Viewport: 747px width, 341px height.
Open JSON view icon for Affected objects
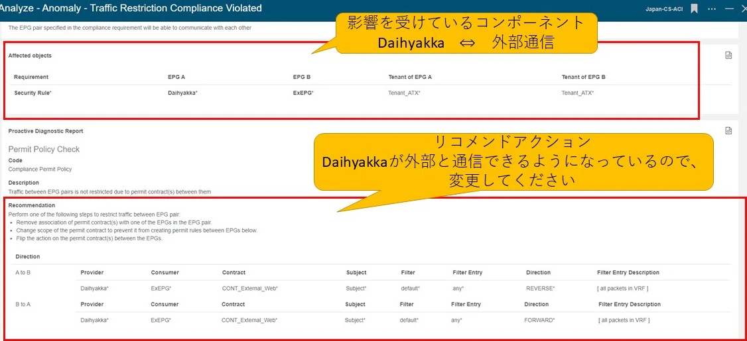(728, 55)
